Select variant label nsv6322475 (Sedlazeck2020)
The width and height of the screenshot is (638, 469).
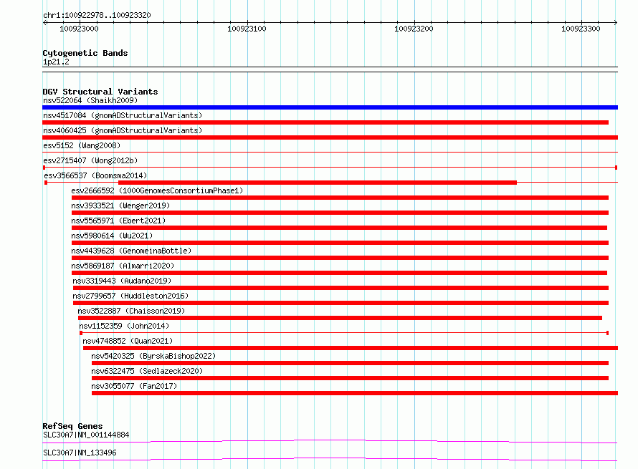click(x=147, y=371)
